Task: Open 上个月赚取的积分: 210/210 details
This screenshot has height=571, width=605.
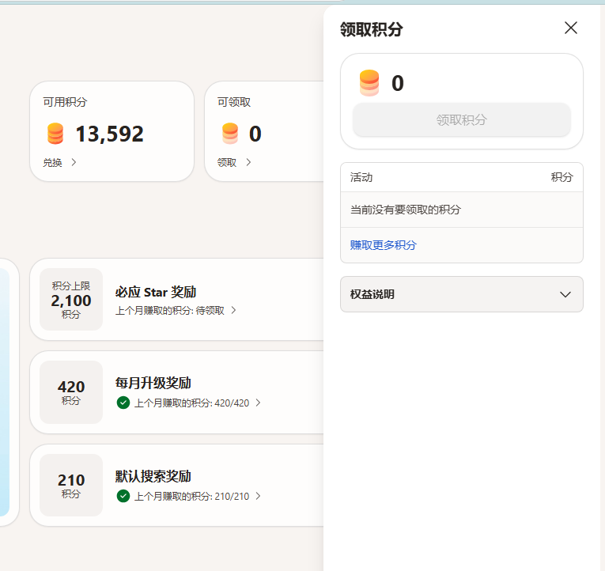Action: click(191, 497)
